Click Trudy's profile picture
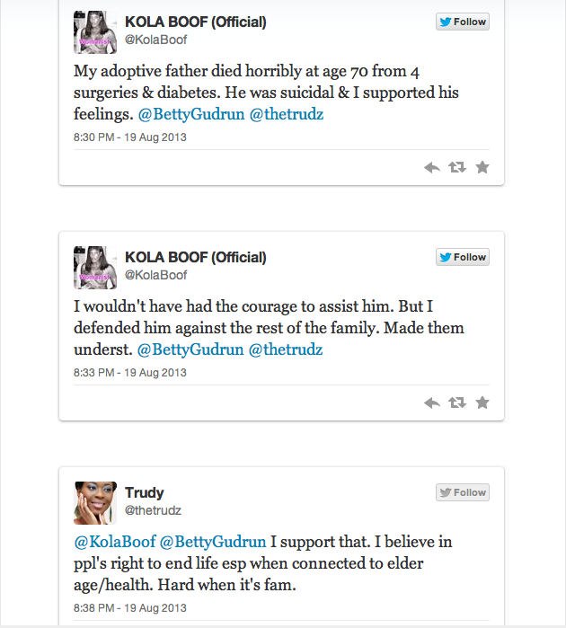 pos(94,503)
